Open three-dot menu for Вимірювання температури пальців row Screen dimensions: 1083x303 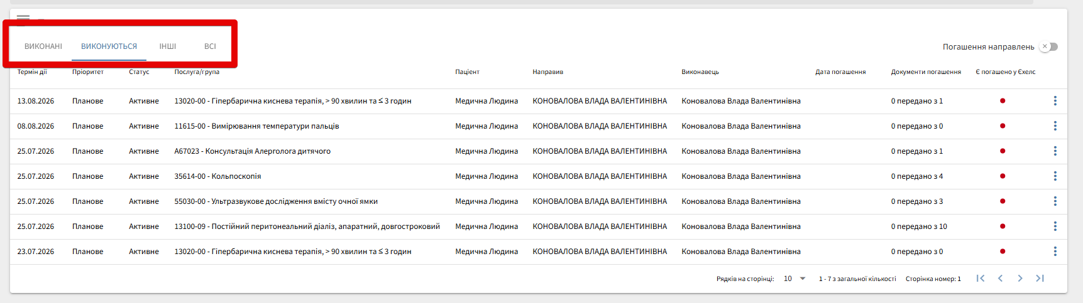[1055, 126]
